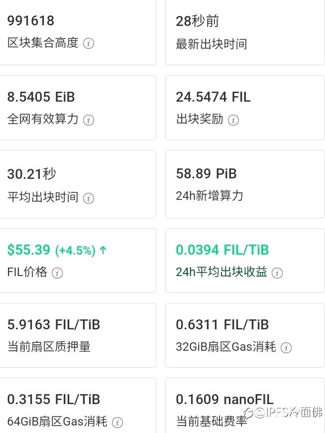The height and width of the screenshot is (433, 325).
Task: Open info tooltip for 出块奖励
Action: tap(233, 120)
